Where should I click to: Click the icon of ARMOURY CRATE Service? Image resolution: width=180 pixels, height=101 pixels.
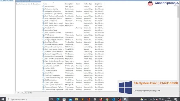[43, 18]
